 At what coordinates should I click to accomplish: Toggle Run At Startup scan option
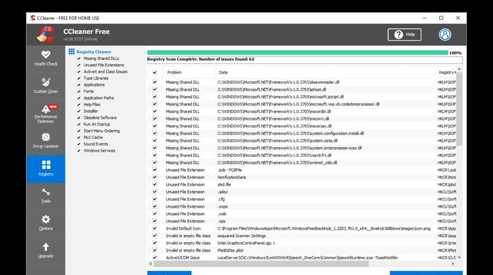point(79,124)
